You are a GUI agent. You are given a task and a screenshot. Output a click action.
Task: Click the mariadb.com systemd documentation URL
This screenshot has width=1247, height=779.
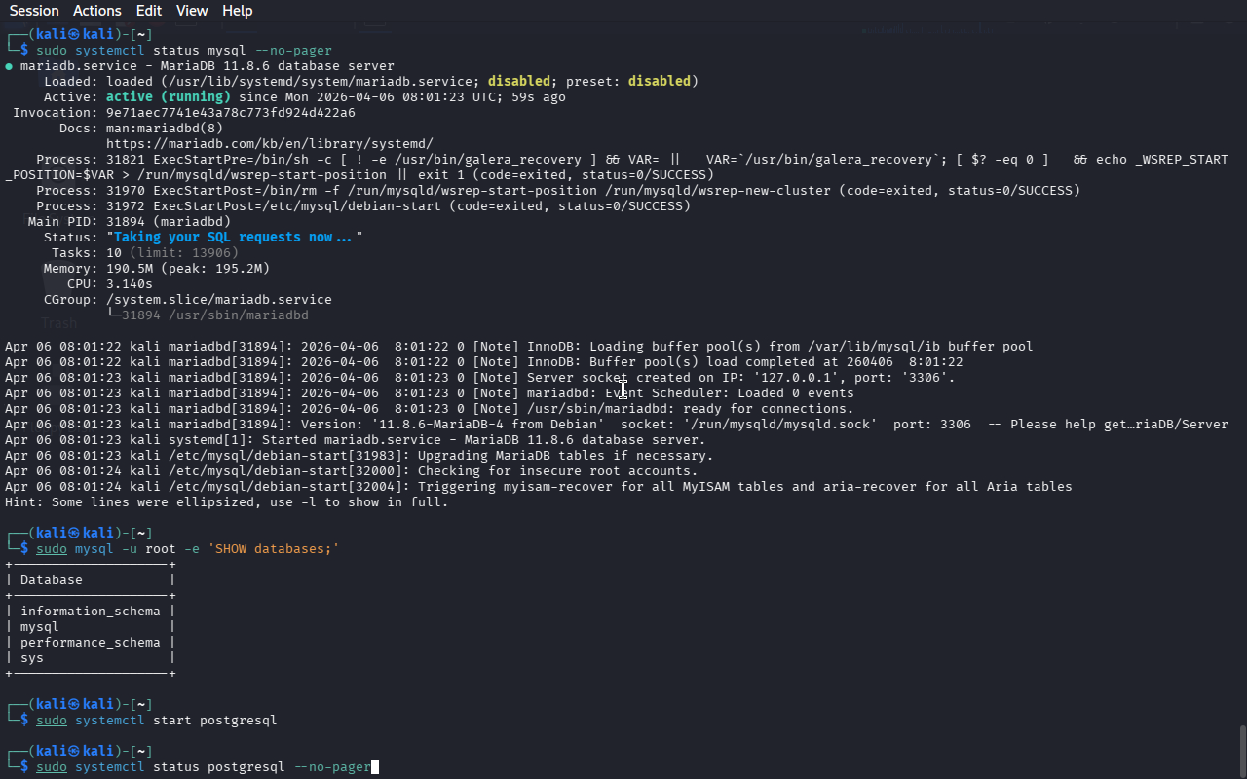pos(269,144)
